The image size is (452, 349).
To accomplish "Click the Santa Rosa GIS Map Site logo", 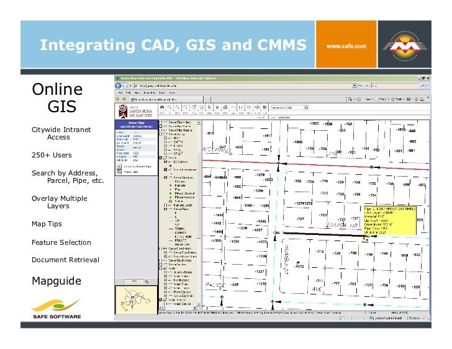I will pyautogui.click(x=136, y=111).
